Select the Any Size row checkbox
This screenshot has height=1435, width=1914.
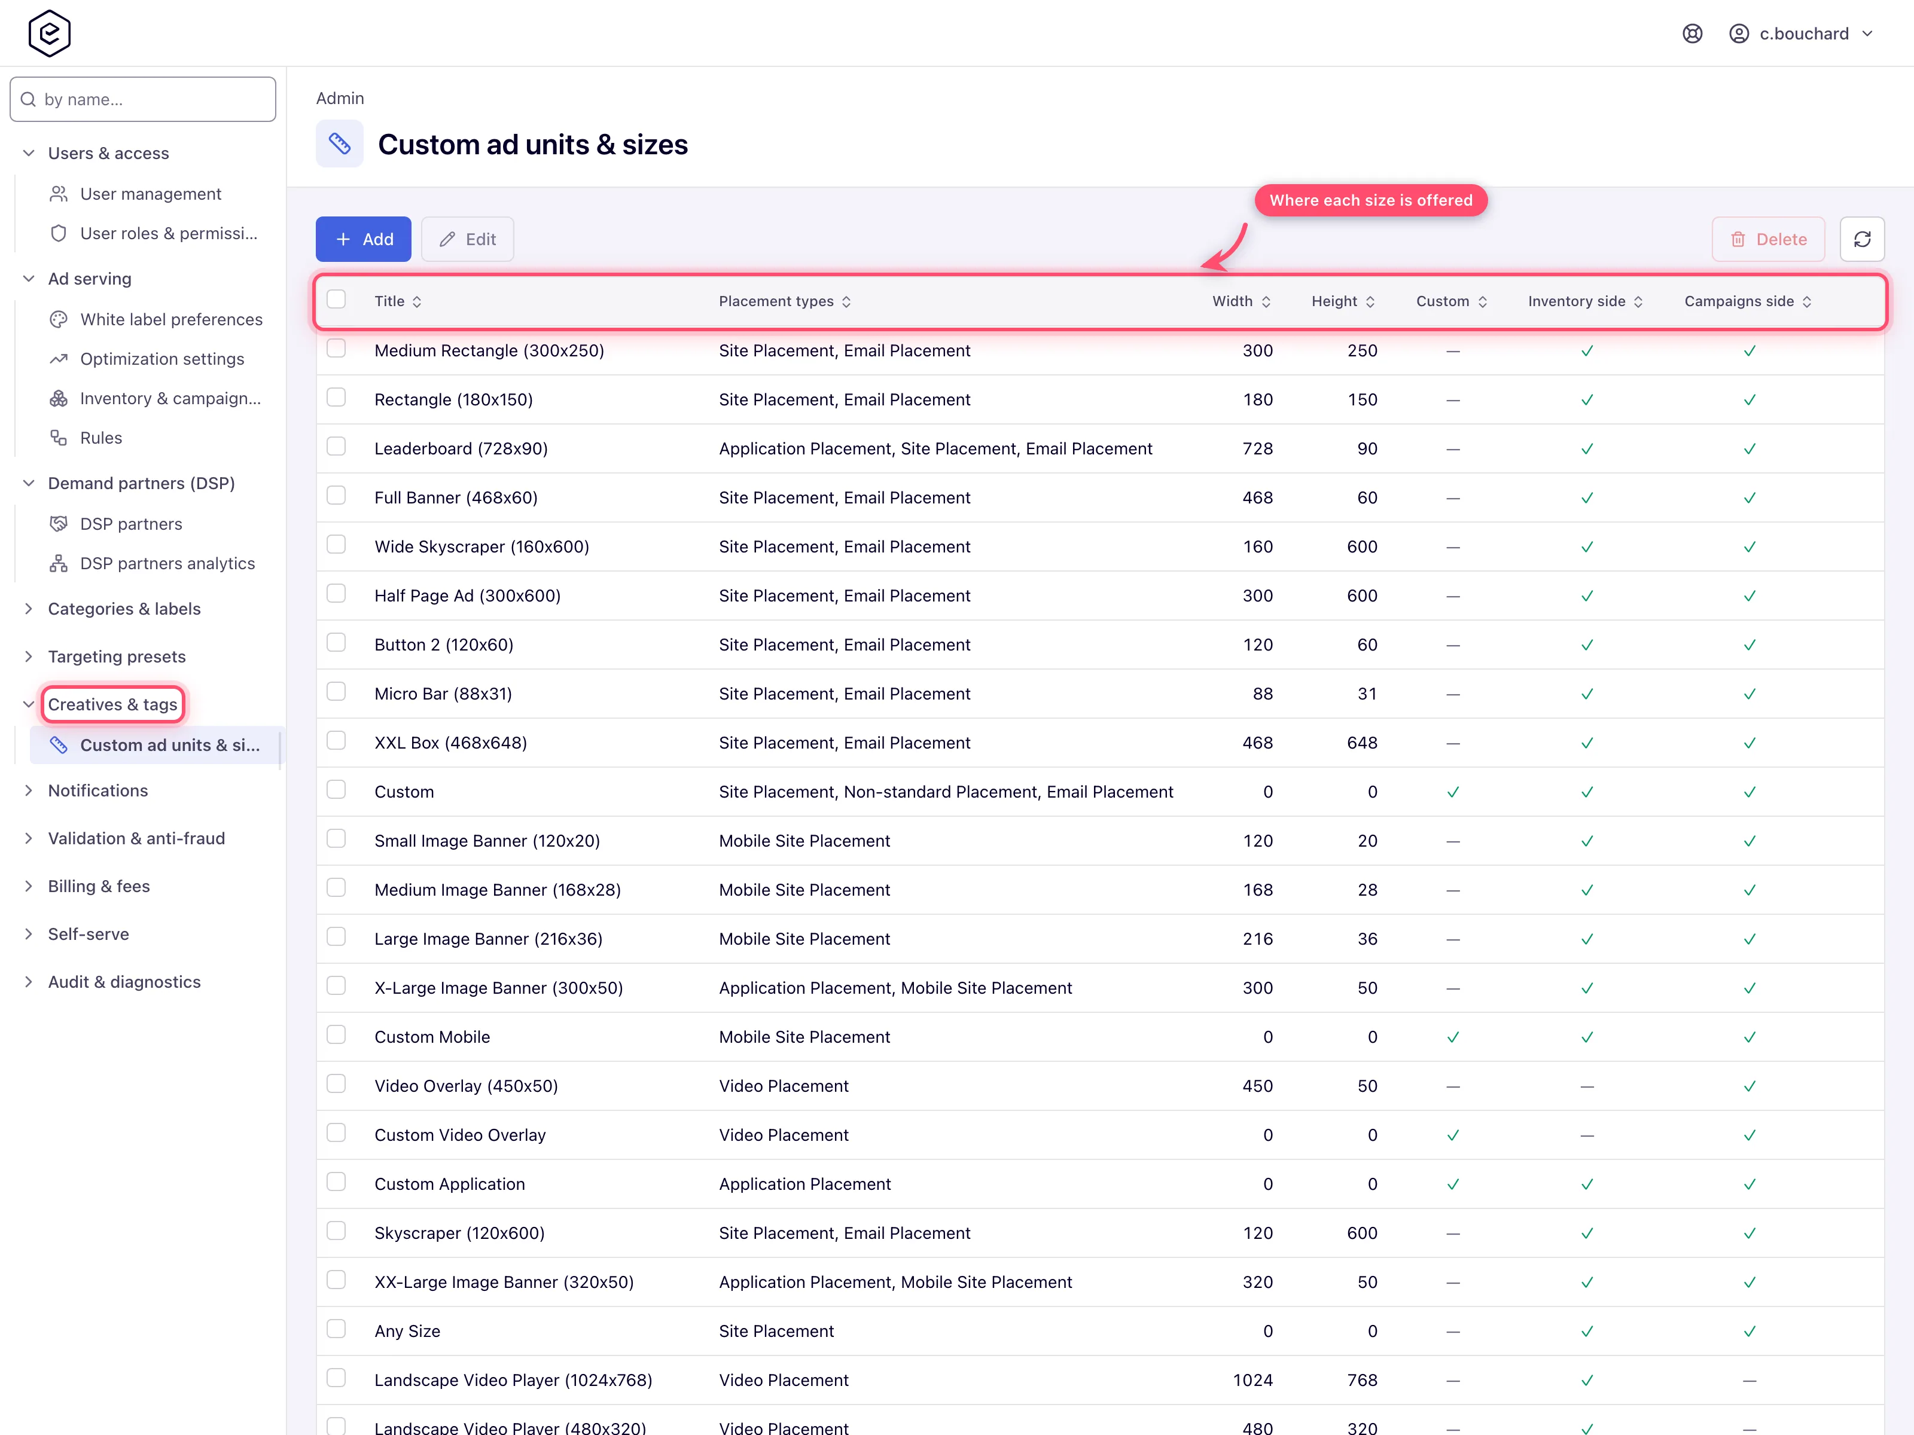[x=337, y=1329]
